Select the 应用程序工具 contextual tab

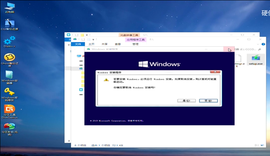coord(136,40)
